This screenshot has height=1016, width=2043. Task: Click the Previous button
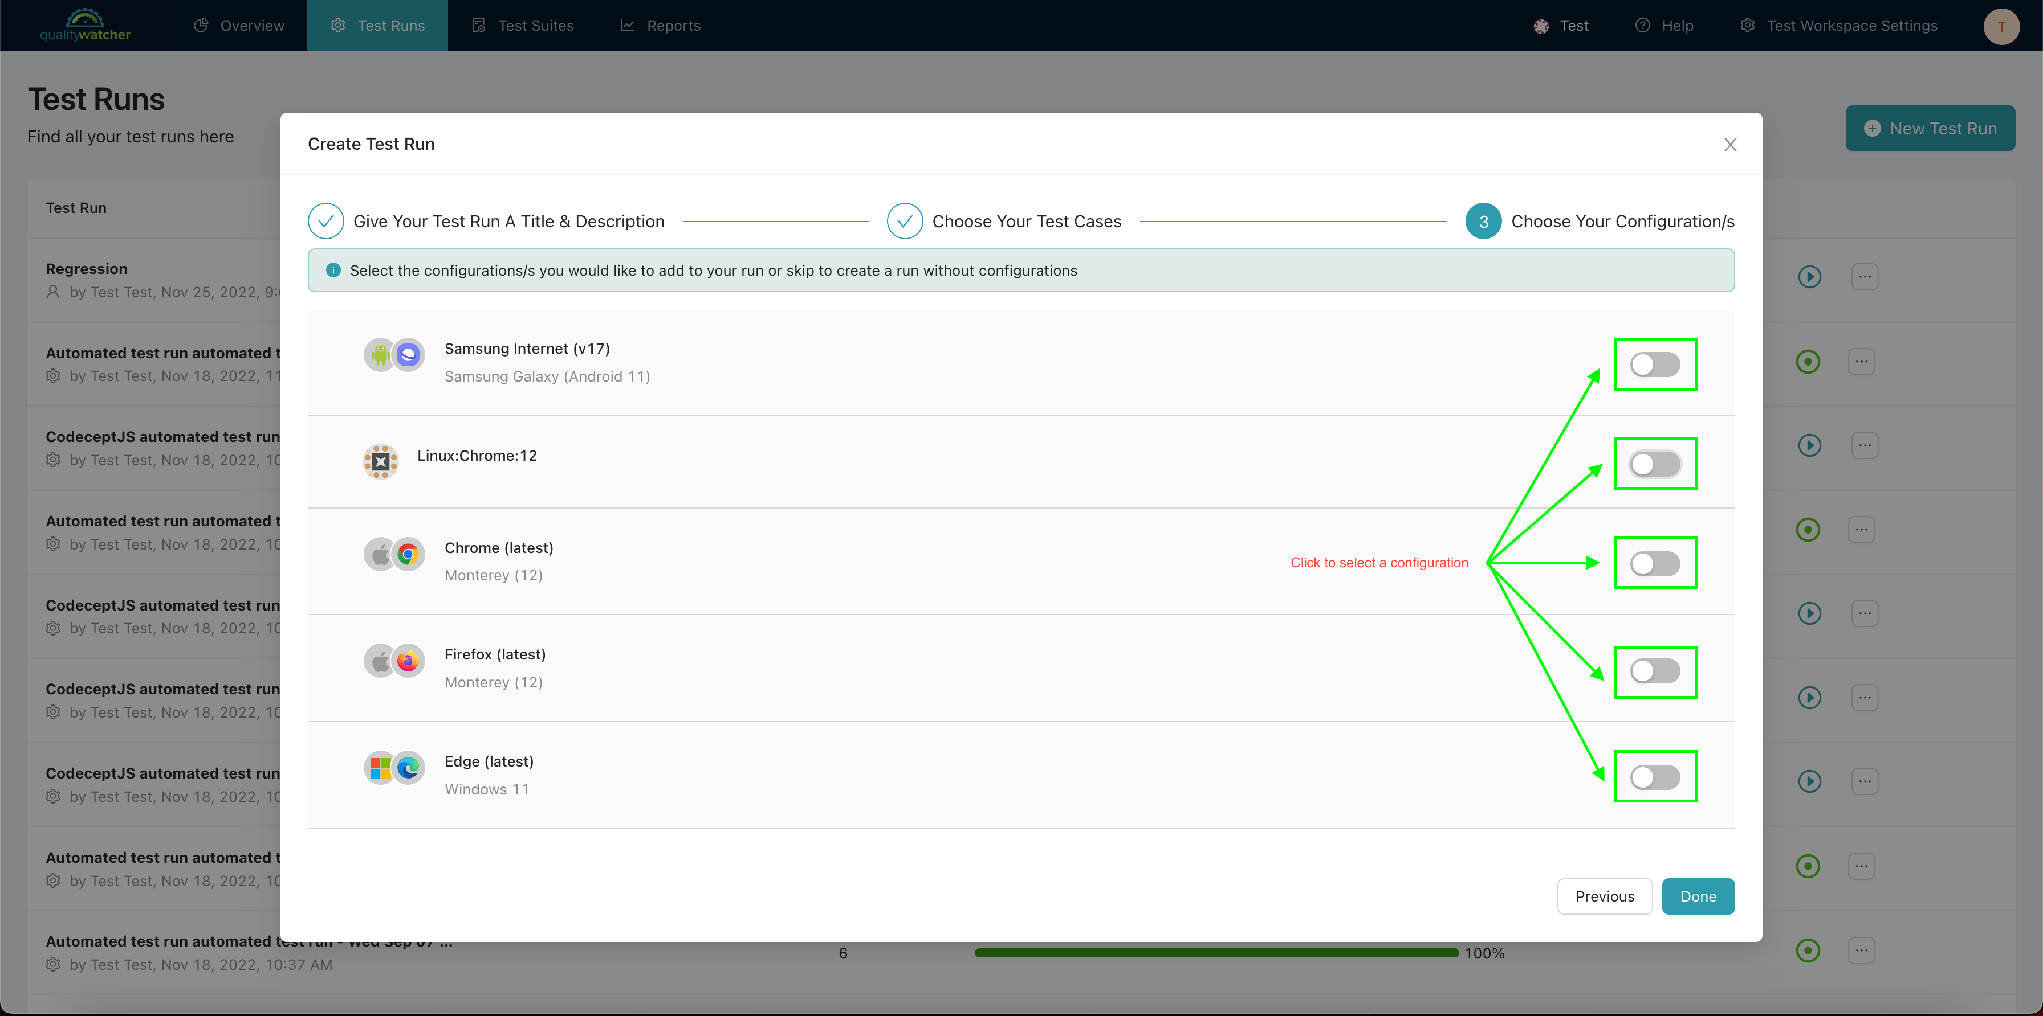pyautogui.click(x=1605, y=896)
